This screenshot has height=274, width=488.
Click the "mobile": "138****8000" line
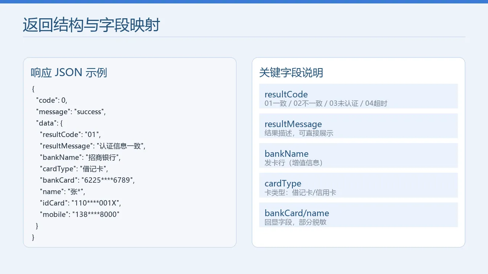click(80, 215)
